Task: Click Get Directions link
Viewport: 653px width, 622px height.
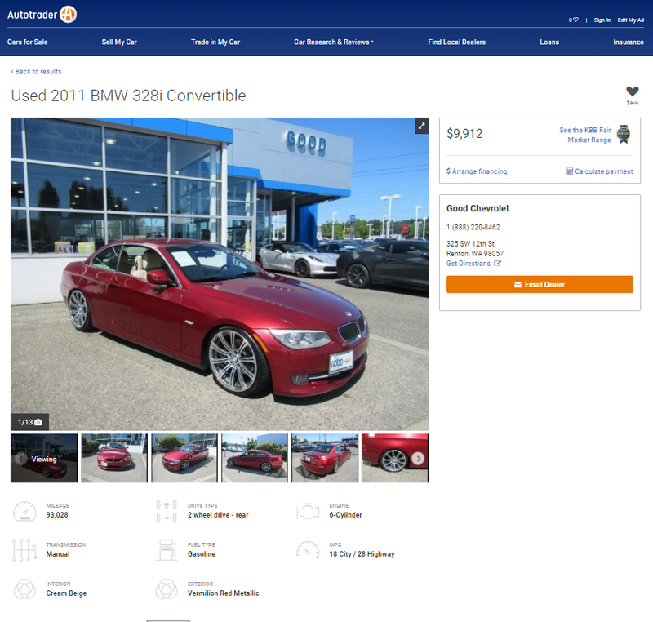Action: (468, 263)
